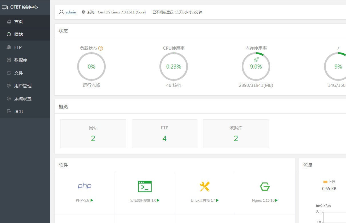Click the play arrow next to Nginx 1.15.10
The image size is (346, 223).
tap(276, 200)
